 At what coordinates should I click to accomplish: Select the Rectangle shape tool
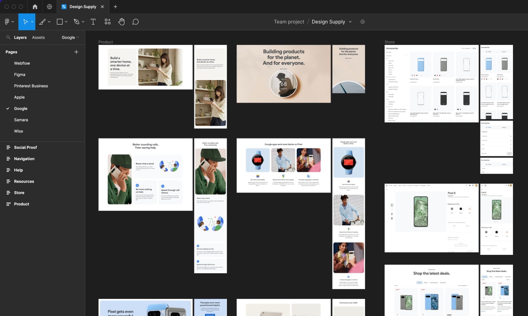click(x=59, y=22)
